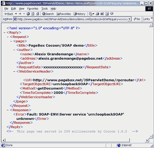Collapse the page XML node
This screenshot has height=148, width=154.
[x=11, y=41]
